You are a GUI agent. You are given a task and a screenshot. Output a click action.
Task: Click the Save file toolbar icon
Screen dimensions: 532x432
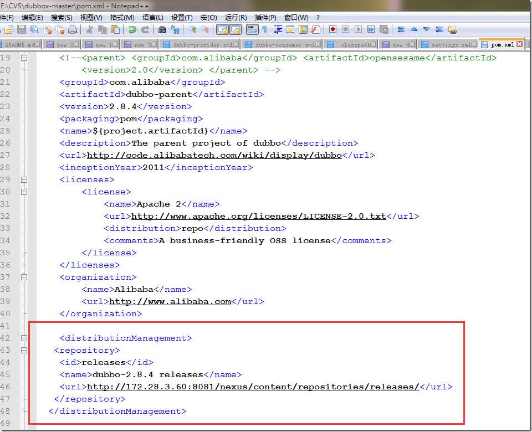22,30
